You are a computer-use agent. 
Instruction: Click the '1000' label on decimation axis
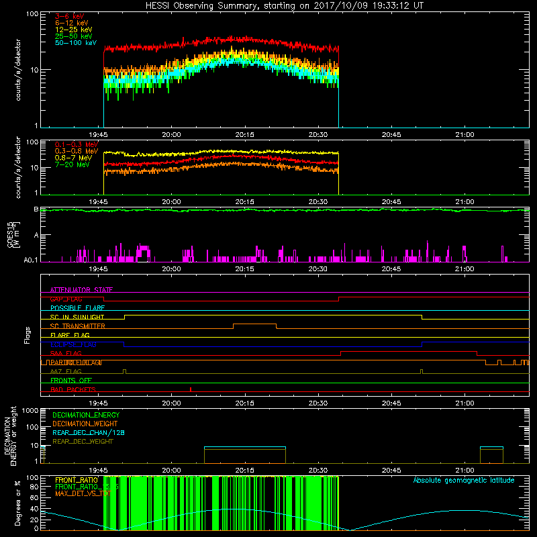pos(30,410)
